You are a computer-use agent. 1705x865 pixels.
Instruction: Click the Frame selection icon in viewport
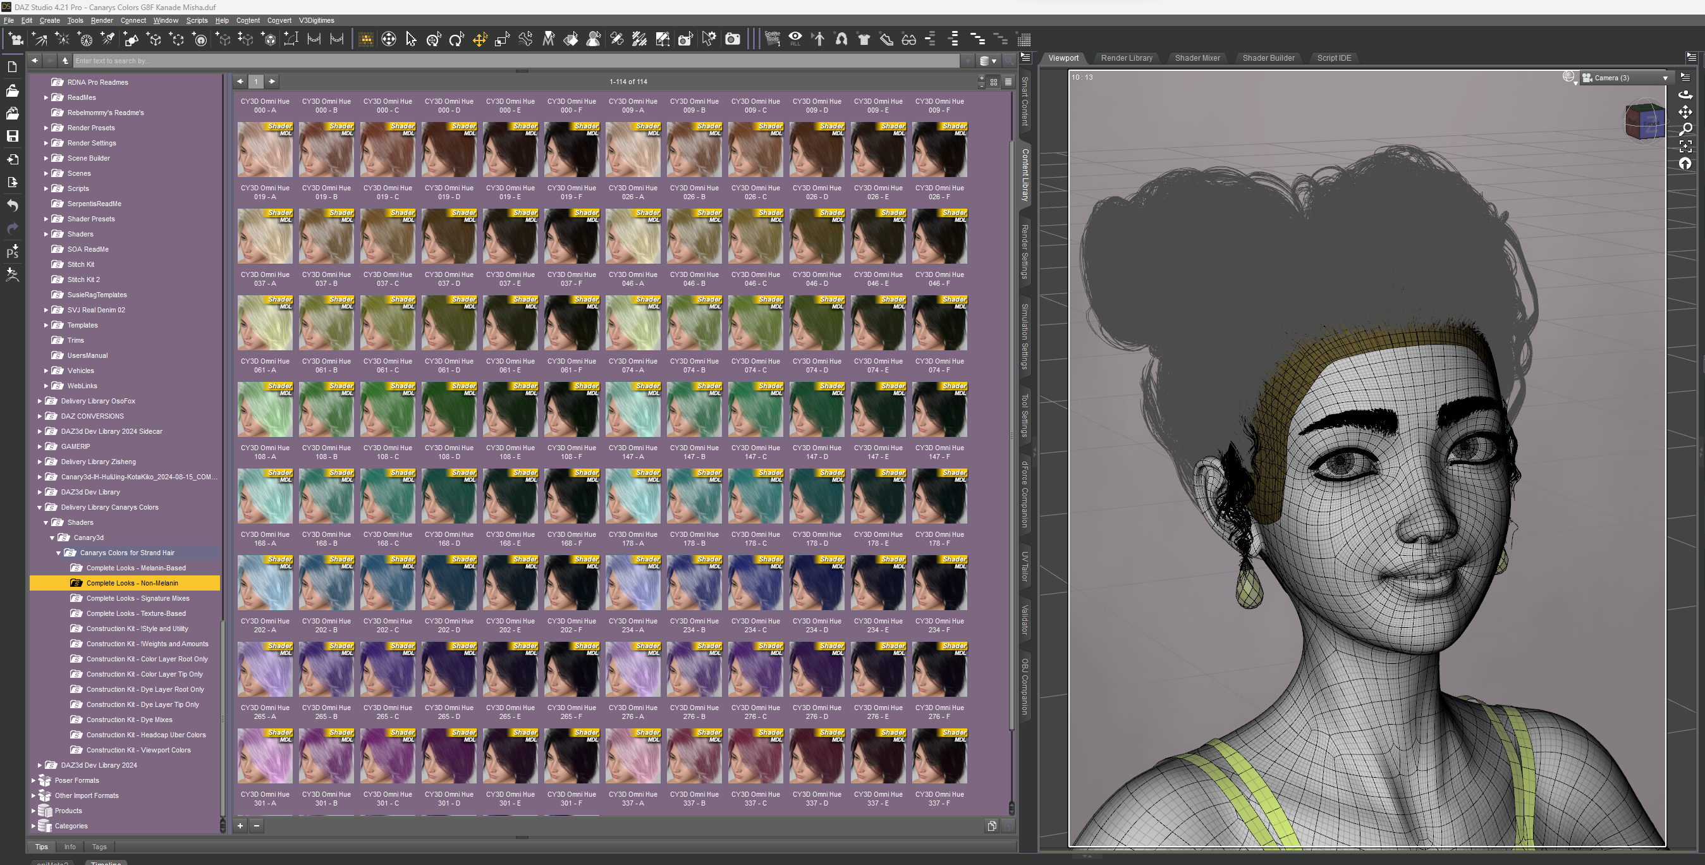pyautogui.click(x=1685, y=145)
